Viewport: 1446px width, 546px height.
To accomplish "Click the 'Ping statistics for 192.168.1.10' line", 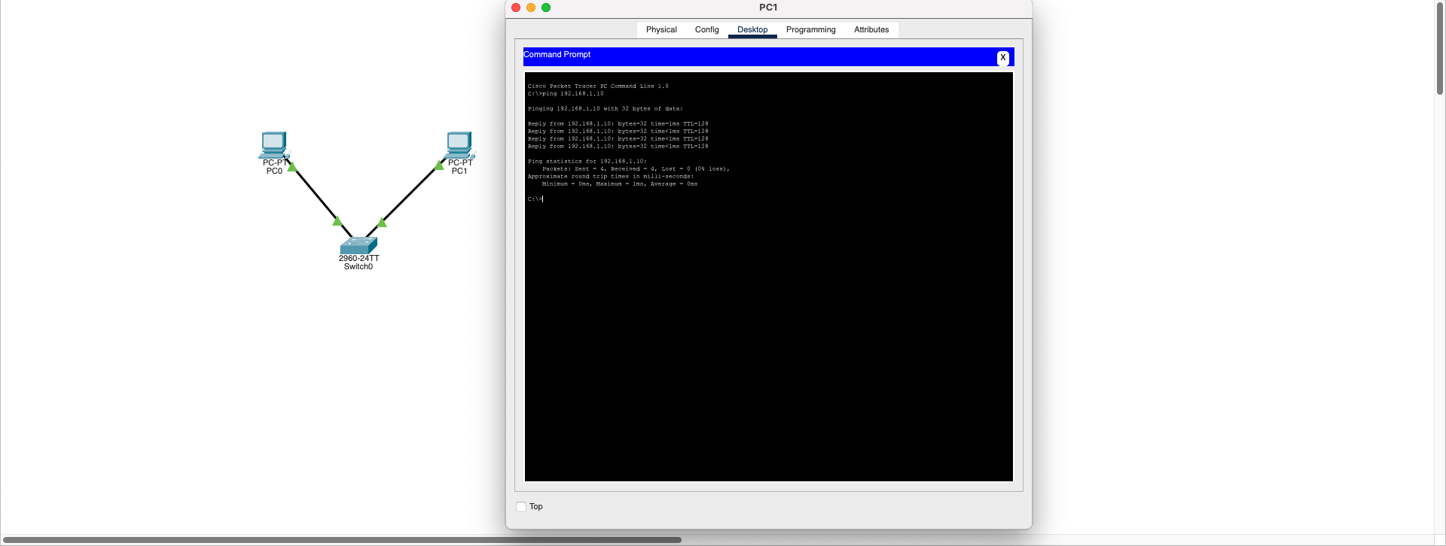I will (x=587, y=162).
